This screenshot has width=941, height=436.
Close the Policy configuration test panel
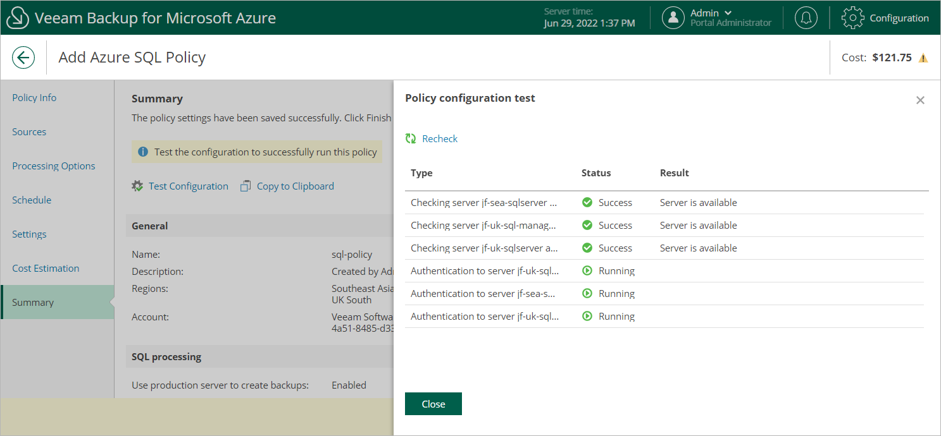[x=920, y=100]
